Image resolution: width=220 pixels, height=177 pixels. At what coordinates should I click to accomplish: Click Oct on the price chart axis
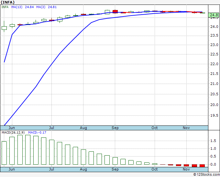154,128
